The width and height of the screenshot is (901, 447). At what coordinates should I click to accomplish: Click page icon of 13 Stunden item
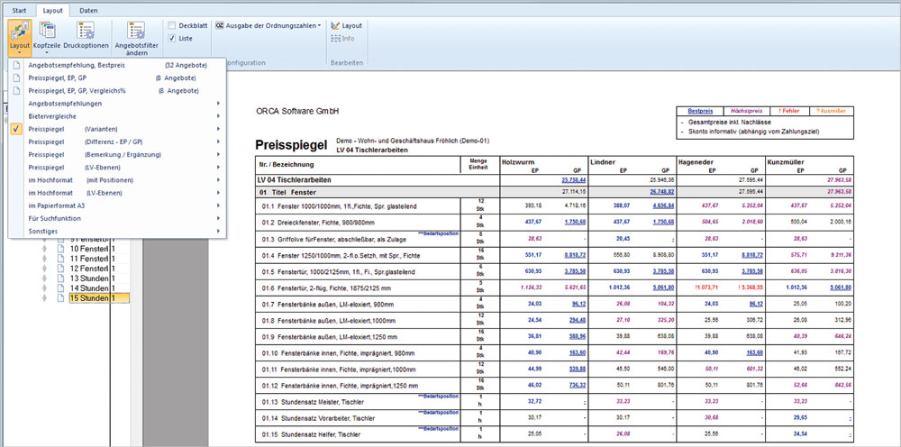62,278
